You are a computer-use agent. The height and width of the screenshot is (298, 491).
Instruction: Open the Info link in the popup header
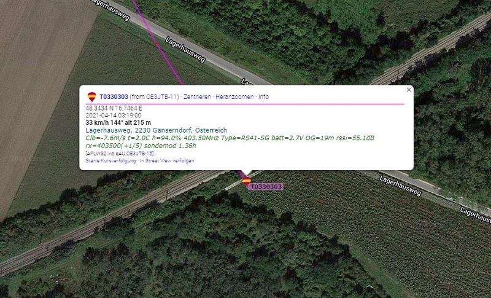click(x=264, y=97)
